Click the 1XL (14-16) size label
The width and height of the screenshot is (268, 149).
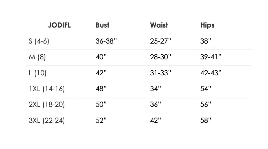click(47, 89)
